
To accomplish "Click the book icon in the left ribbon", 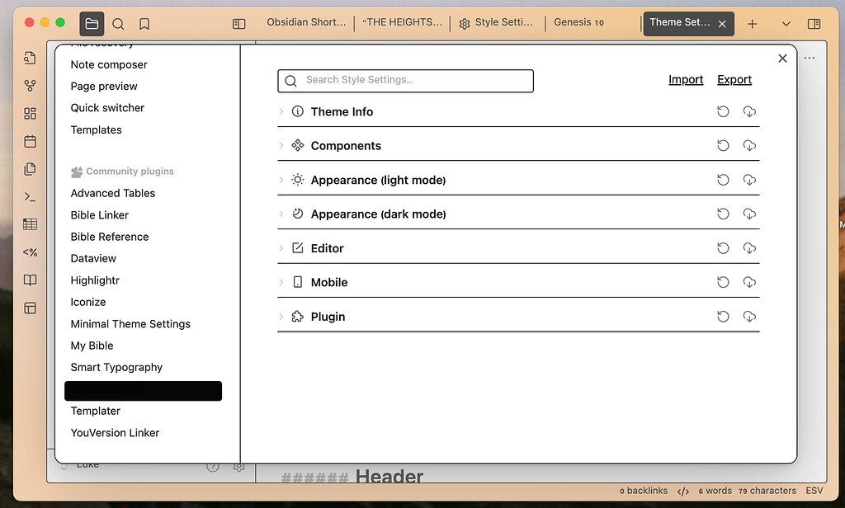I will pos(30,280).
